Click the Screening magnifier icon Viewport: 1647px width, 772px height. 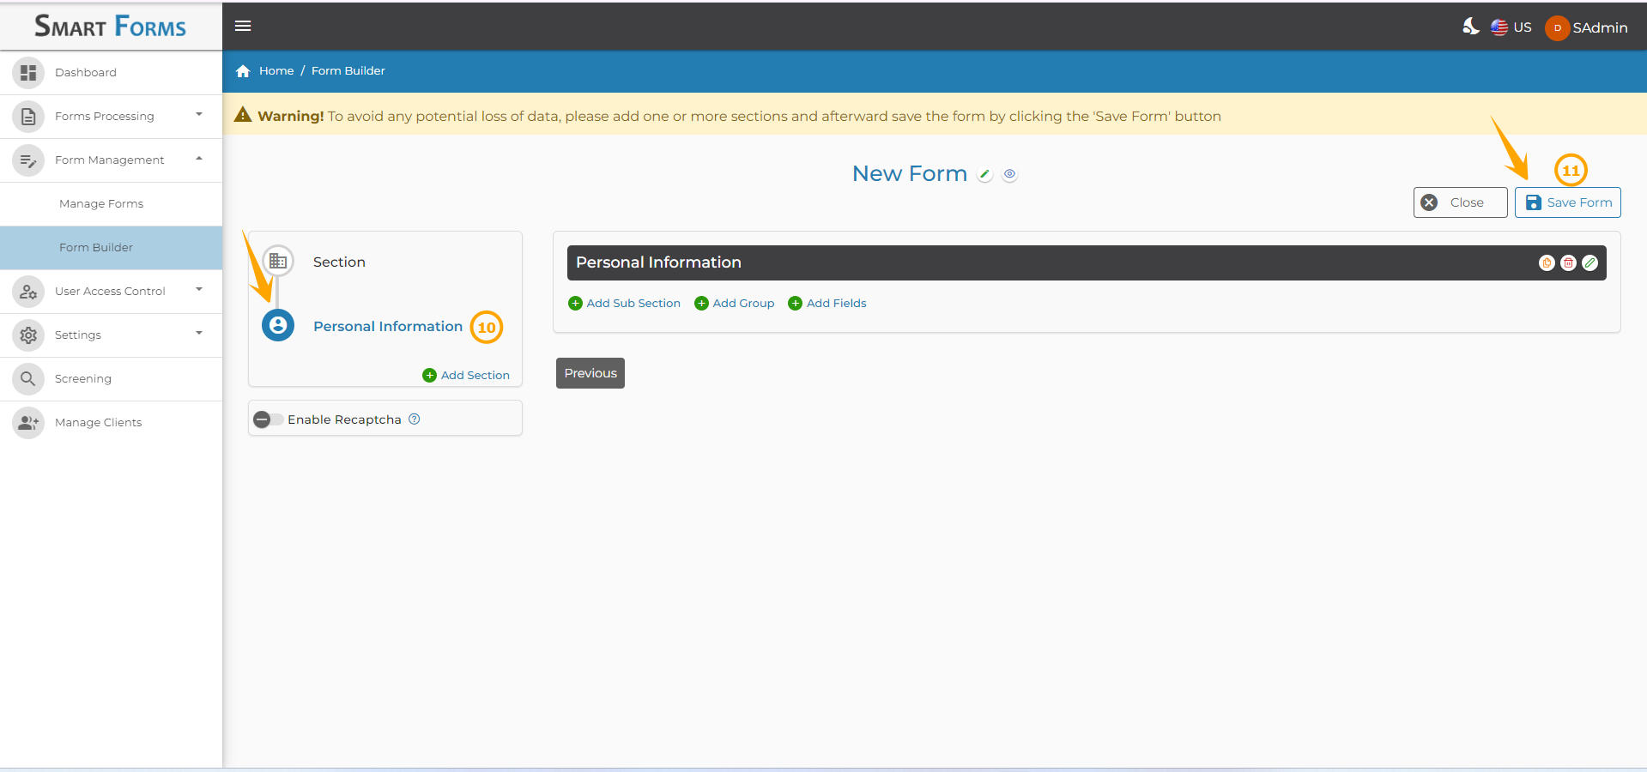tap(28, 379)
